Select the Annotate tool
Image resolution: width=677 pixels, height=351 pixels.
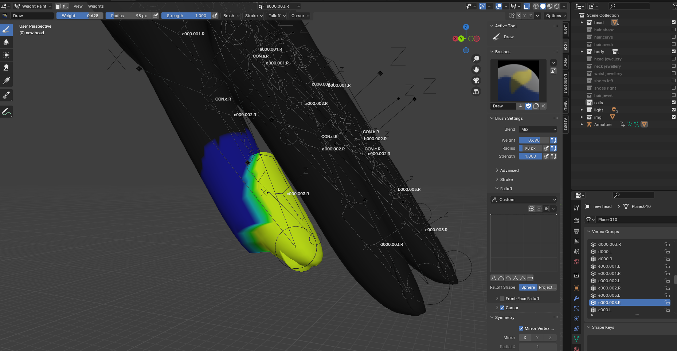pos(6,111)
